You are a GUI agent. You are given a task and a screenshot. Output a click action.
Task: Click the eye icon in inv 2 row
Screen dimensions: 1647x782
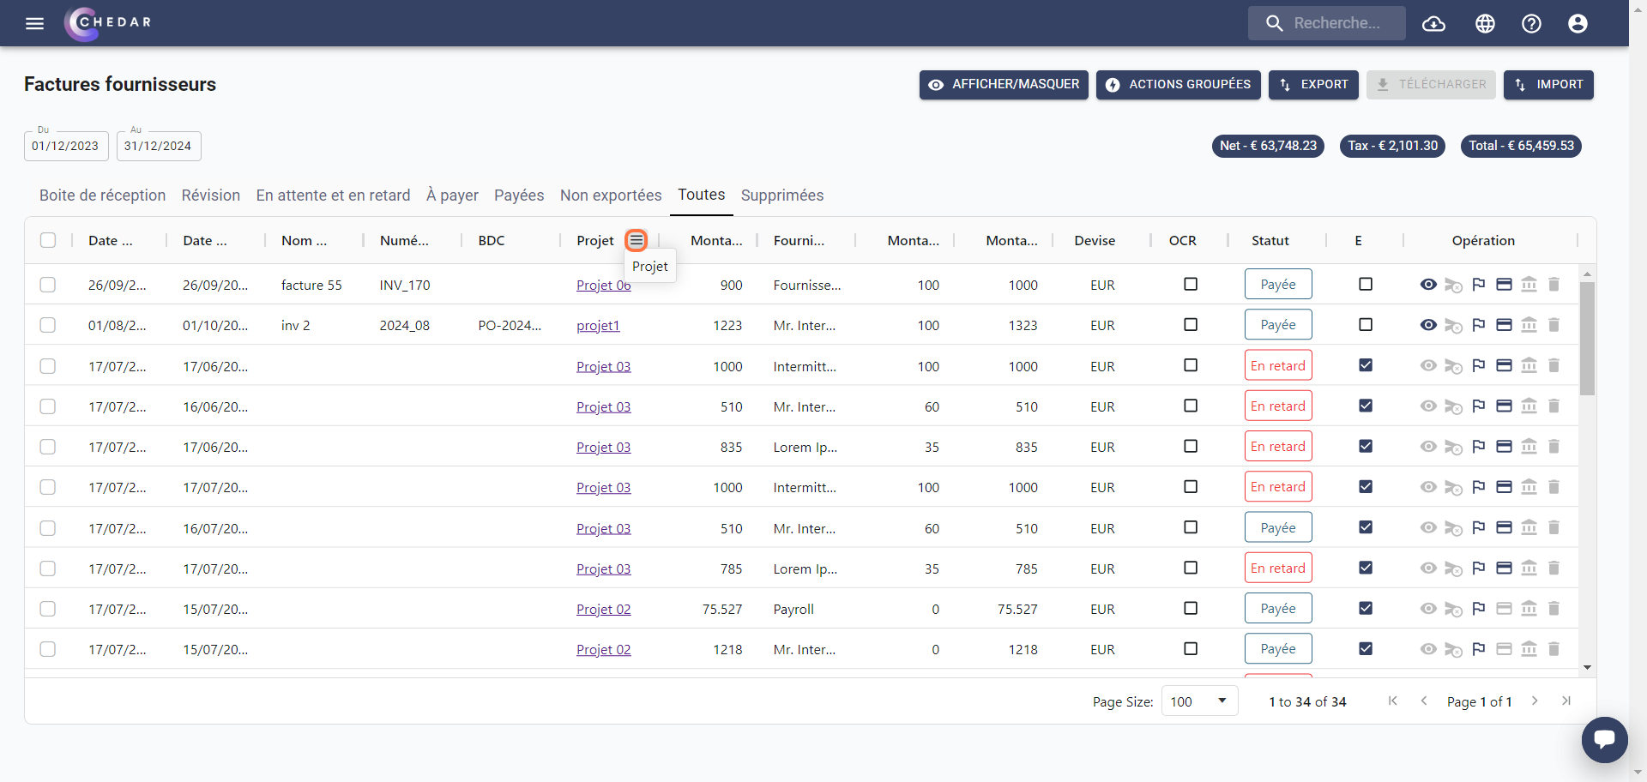point(1428,325)
